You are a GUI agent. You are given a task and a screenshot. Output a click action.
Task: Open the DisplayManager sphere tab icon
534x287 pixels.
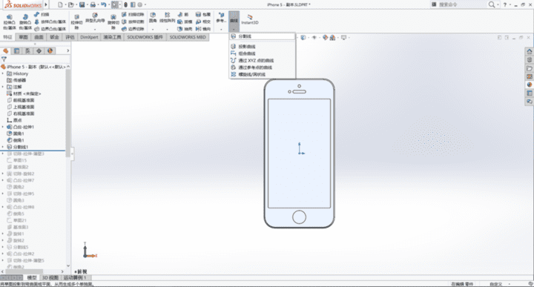coord(50,50)
